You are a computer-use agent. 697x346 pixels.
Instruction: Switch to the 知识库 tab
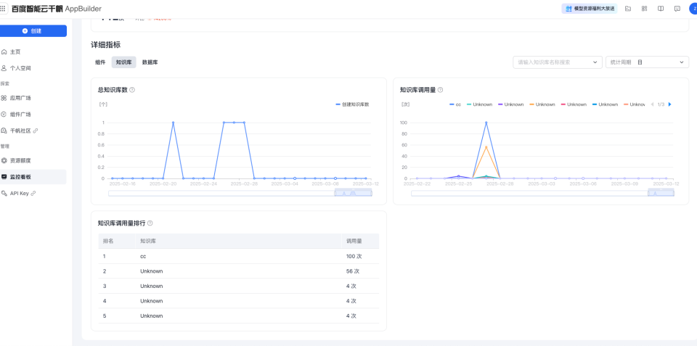click(x=123, y=62)
